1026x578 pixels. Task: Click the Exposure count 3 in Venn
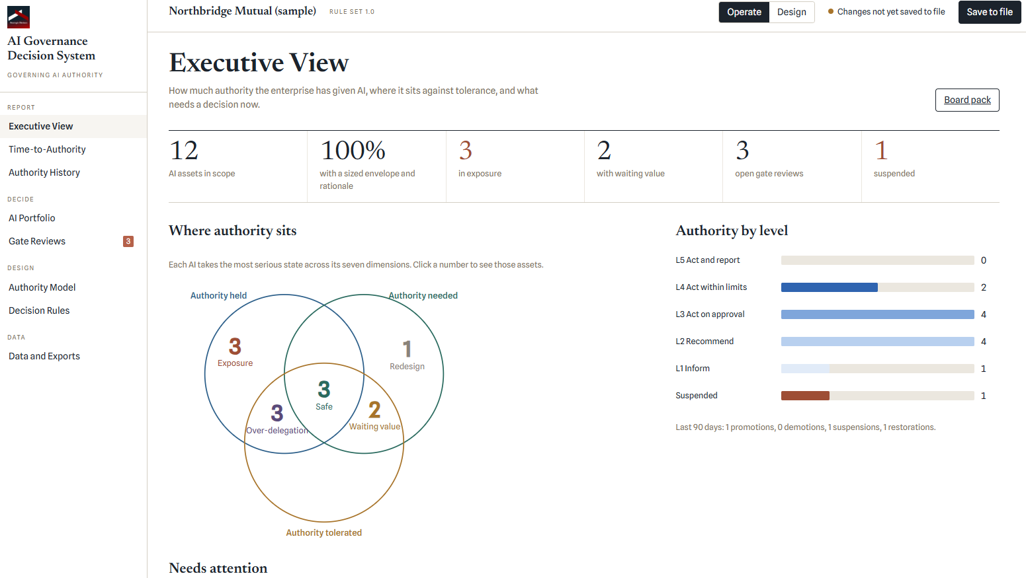[x=235, y=346]
